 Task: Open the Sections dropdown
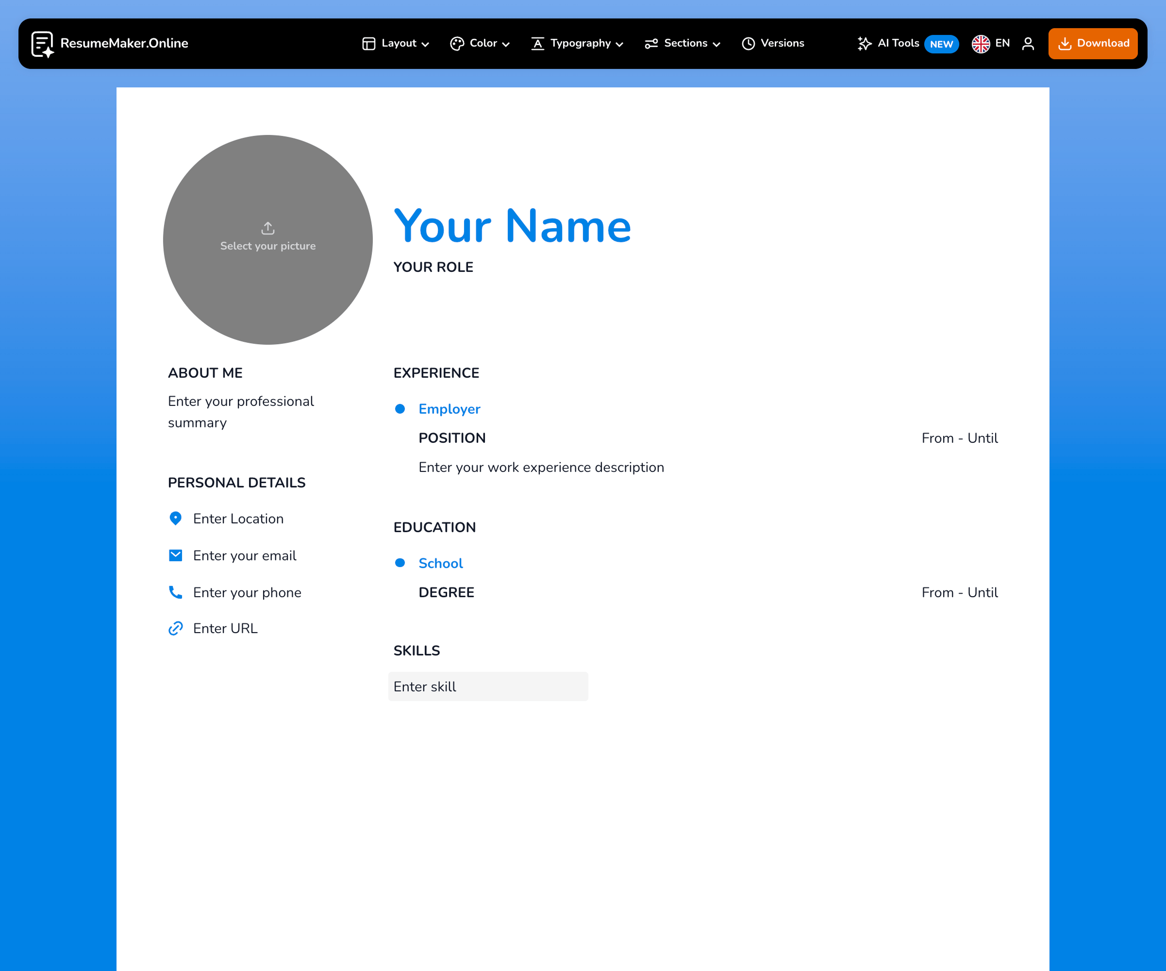coord(683,43)
